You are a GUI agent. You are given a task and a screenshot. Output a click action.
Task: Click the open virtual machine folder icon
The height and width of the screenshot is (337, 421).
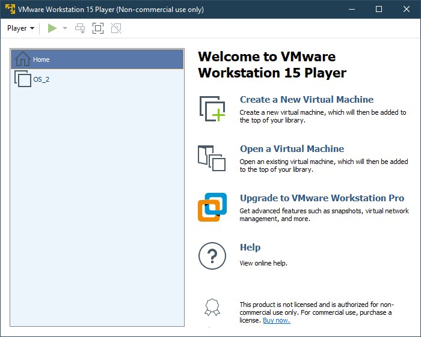pyautogui.click(x=212, y=158)
